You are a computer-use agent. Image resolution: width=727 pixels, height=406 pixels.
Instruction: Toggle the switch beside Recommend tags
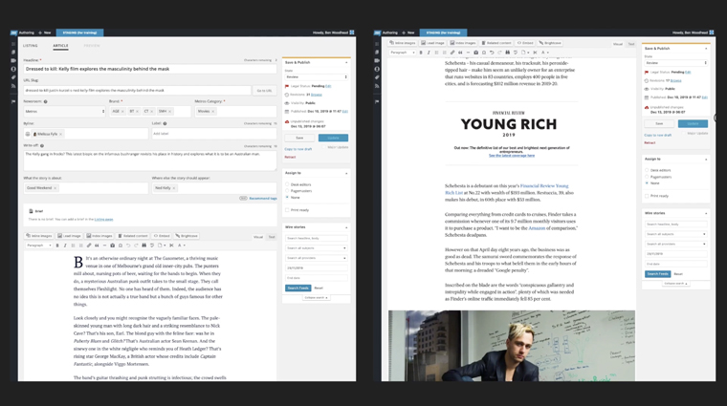(243, 198)
